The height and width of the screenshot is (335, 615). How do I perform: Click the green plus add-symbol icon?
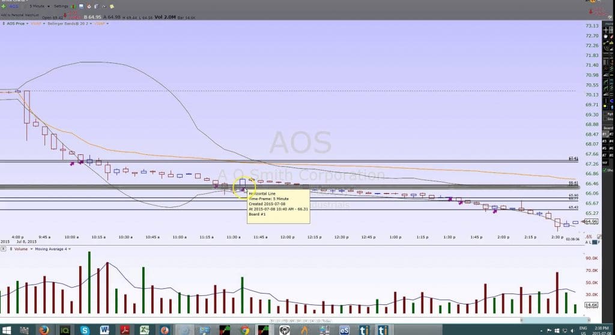[4, 6]
